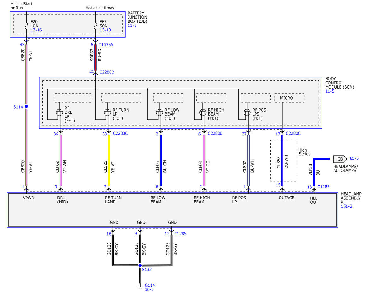This screenshot has height=292, width=379.
Task: Follow the 10-8 ground reference link
Action: (150, 289)
